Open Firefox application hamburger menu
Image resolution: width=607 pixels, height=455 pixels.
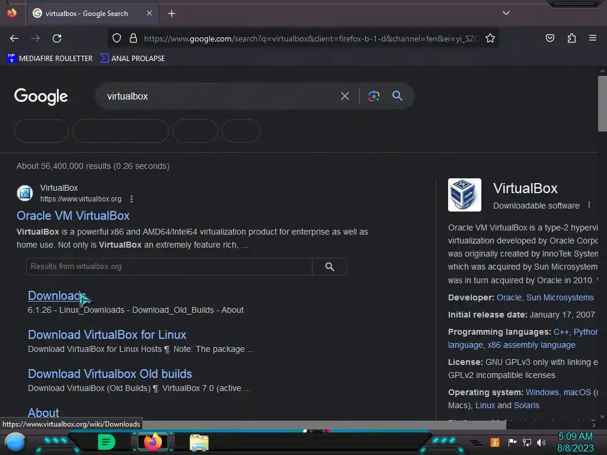(592, 38)
